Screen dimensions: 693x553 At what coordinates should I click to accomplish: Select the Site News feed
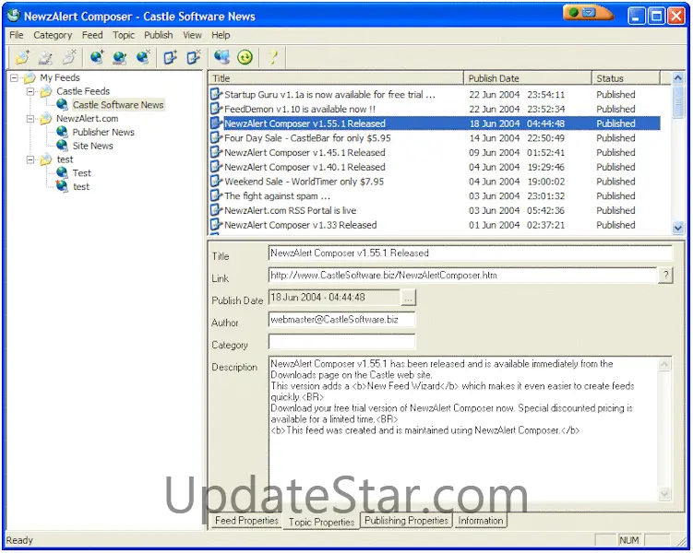click(93, 146)
